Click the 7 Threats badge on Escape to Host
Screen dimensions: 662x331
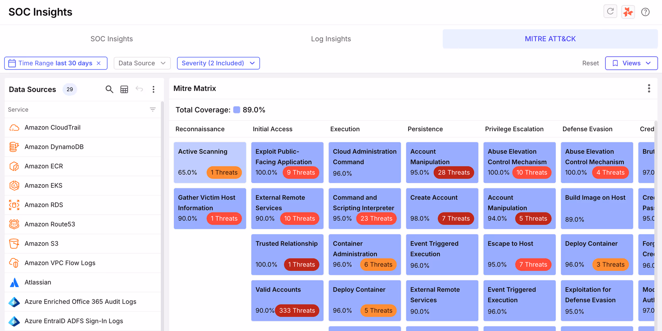click(x=533, y=265)
